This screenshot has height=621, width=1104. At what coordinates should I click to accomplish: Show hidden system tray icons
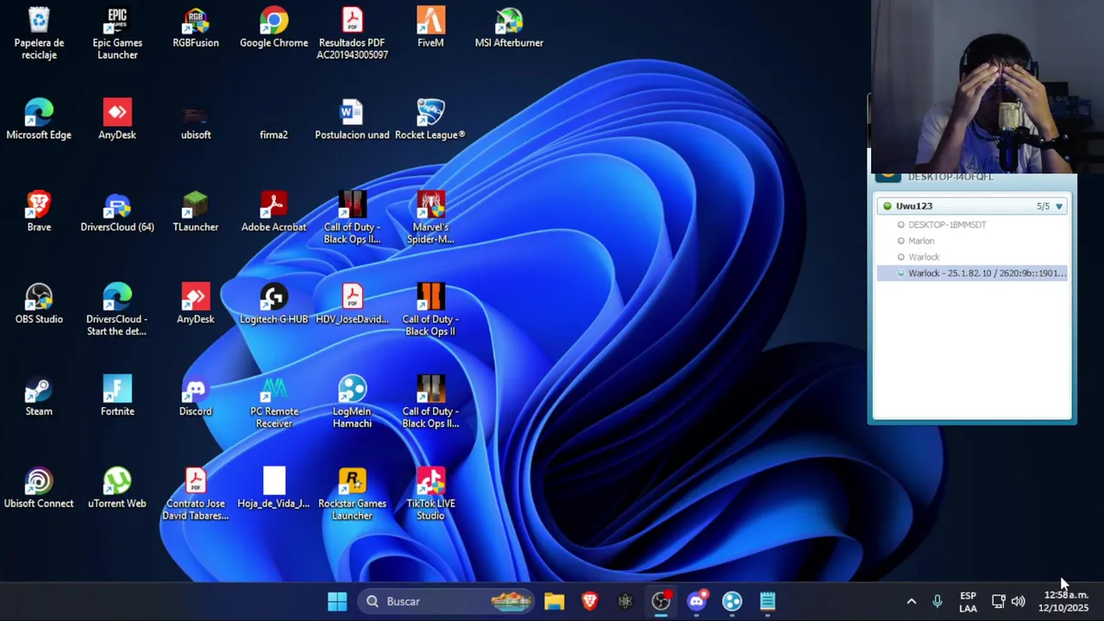tap(911, 601)
